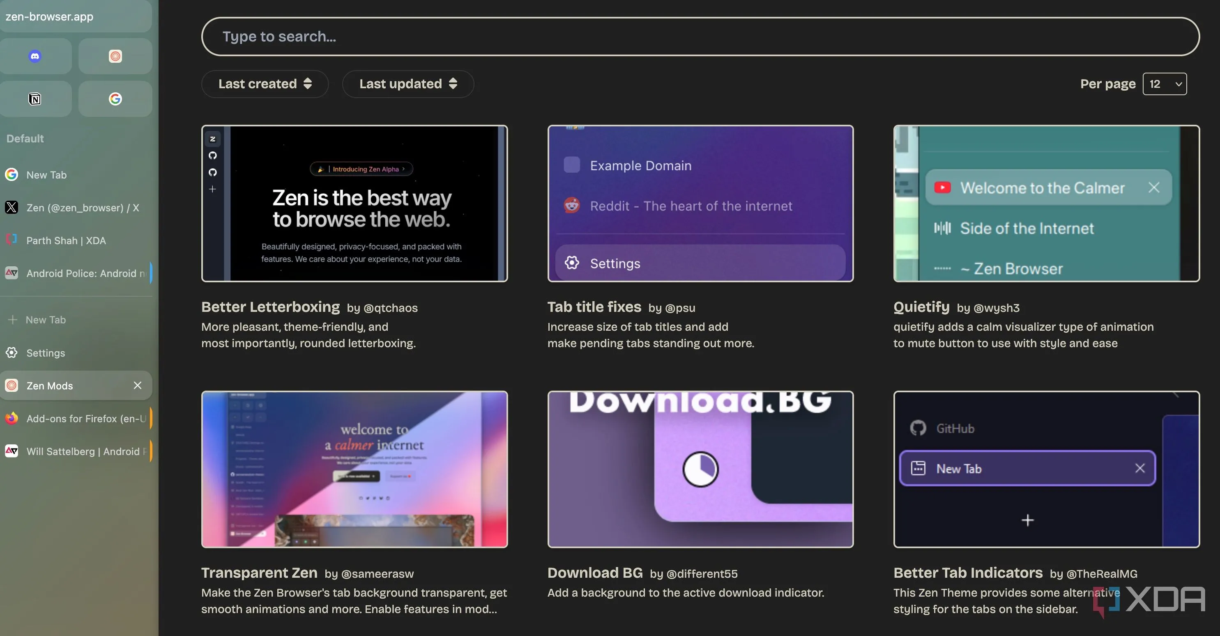The image size is (1220, 636).
Task: Switch to the Parth Shah | XDA tab
Action: tap(66, 240)
